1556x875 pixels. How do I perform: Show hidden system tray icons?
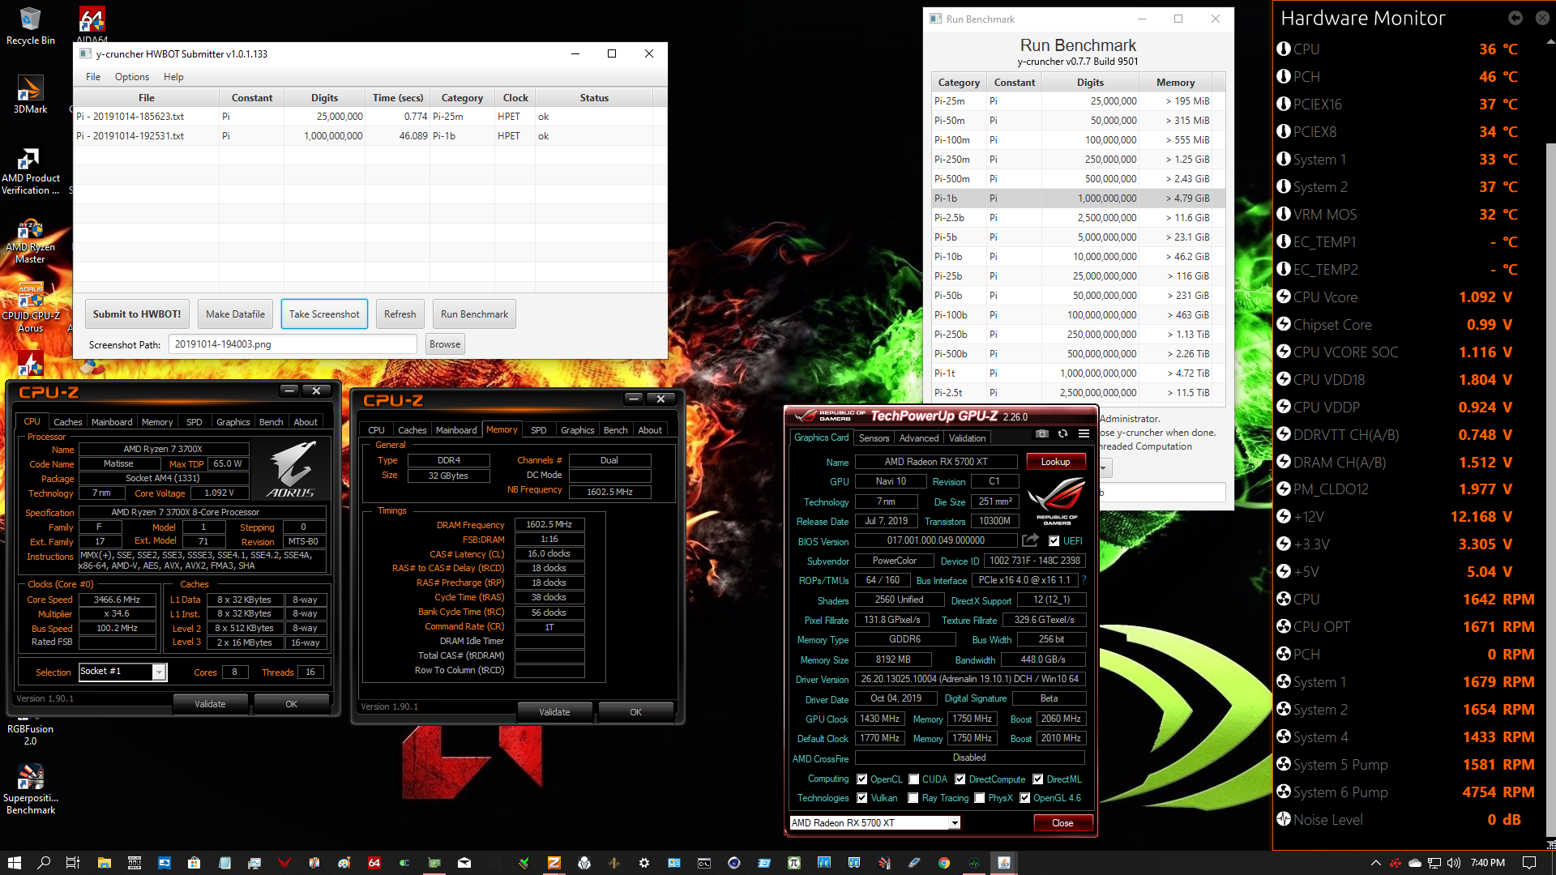(x=1376, y=863)
